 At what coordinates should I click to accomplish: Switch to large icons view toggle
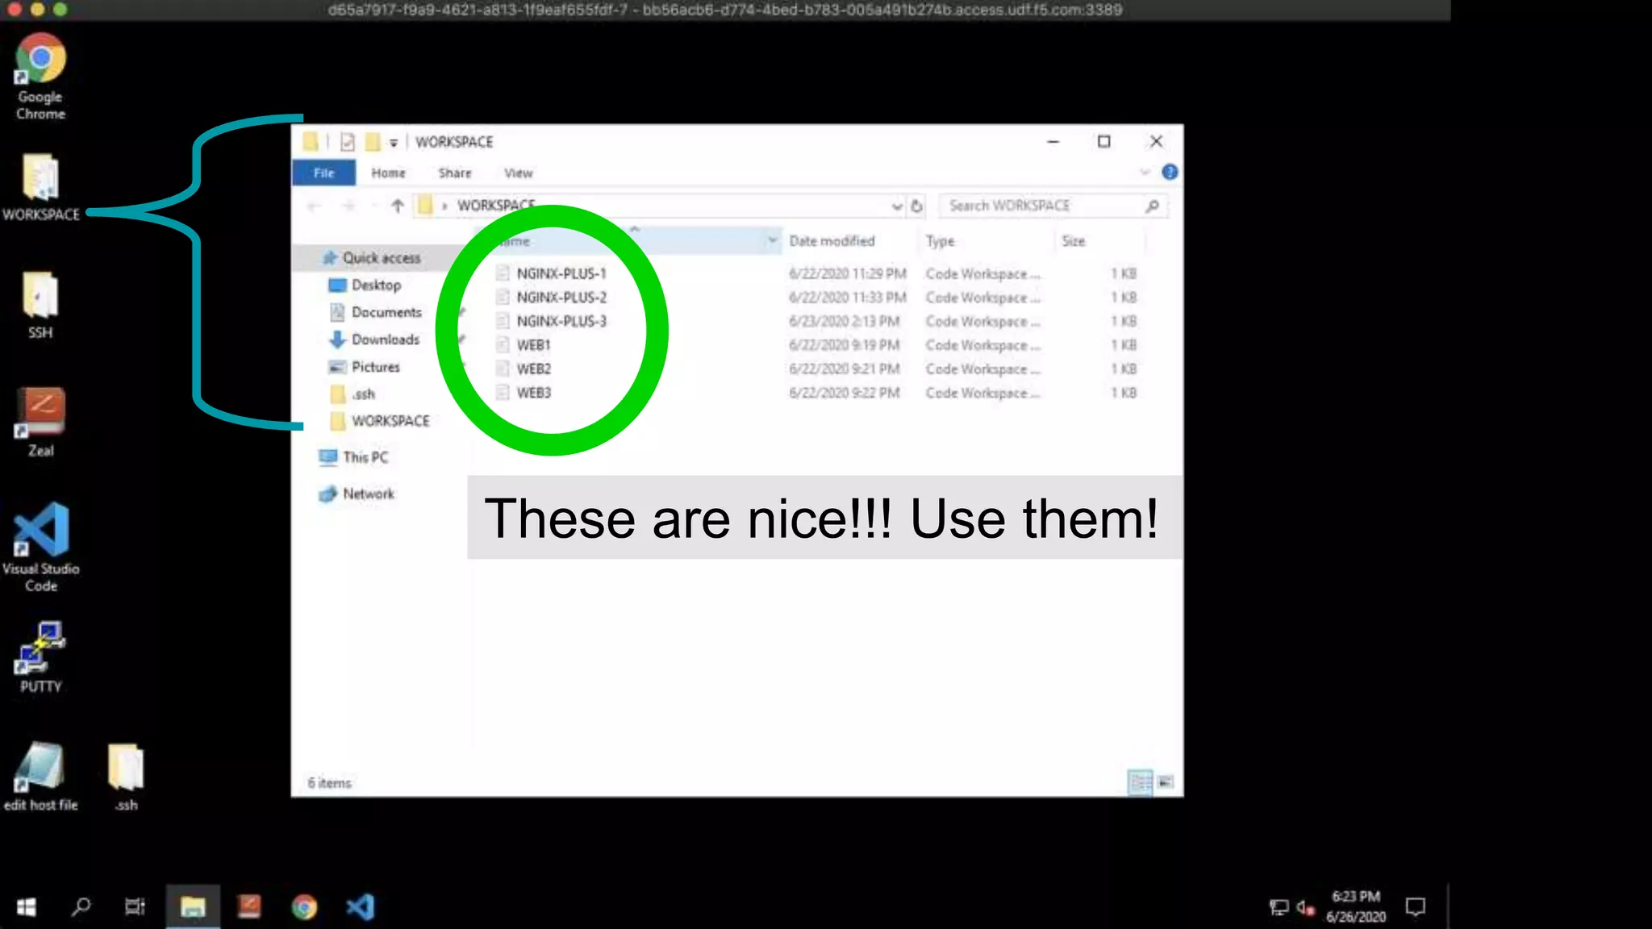tap(1165, 782)
